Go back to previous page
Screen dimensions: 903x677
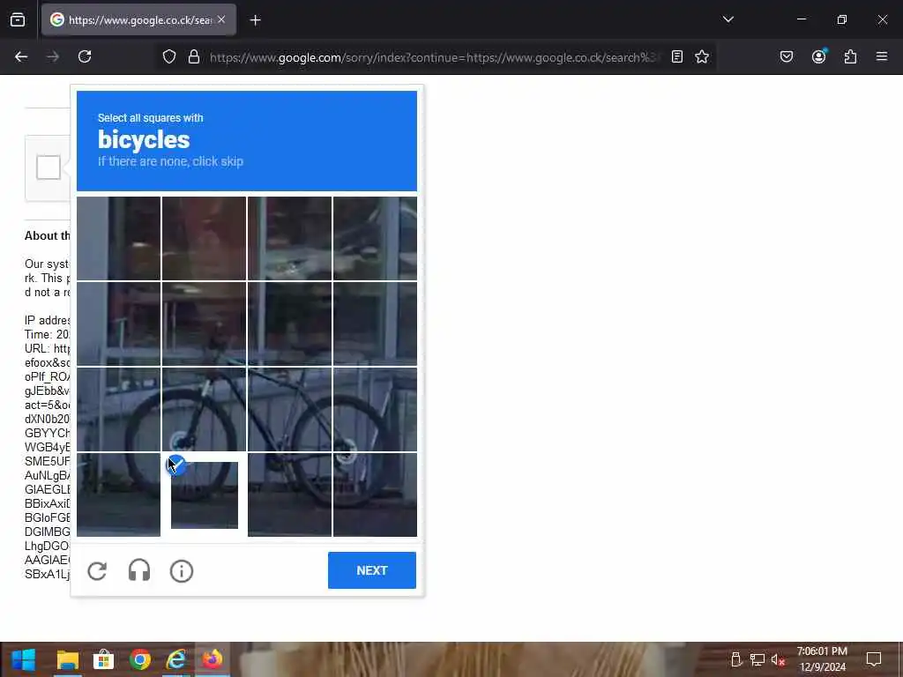pyautogui.click(x=21, y=56)
